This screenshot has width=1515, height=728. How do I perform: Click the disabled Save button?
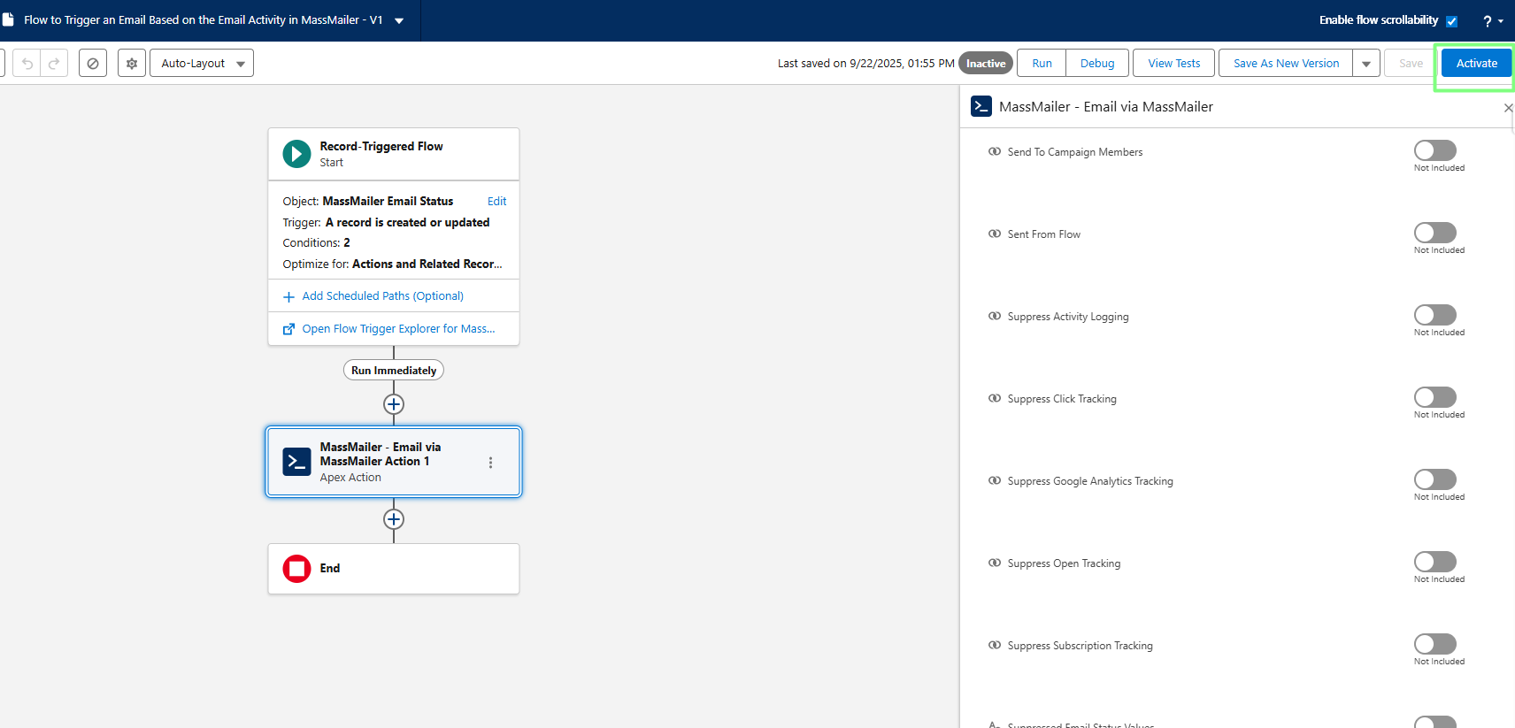[1411, 64]
